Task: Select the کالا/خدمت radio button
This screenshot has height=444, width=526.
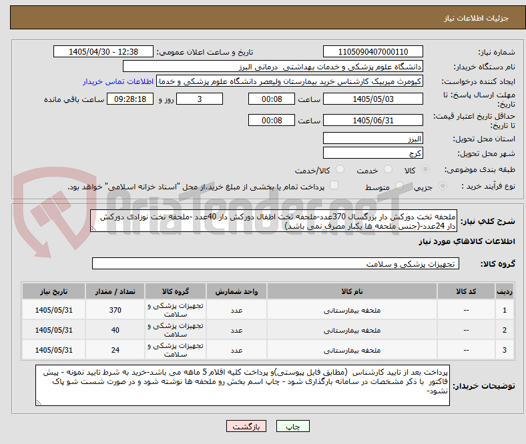Action: point(340,169)
